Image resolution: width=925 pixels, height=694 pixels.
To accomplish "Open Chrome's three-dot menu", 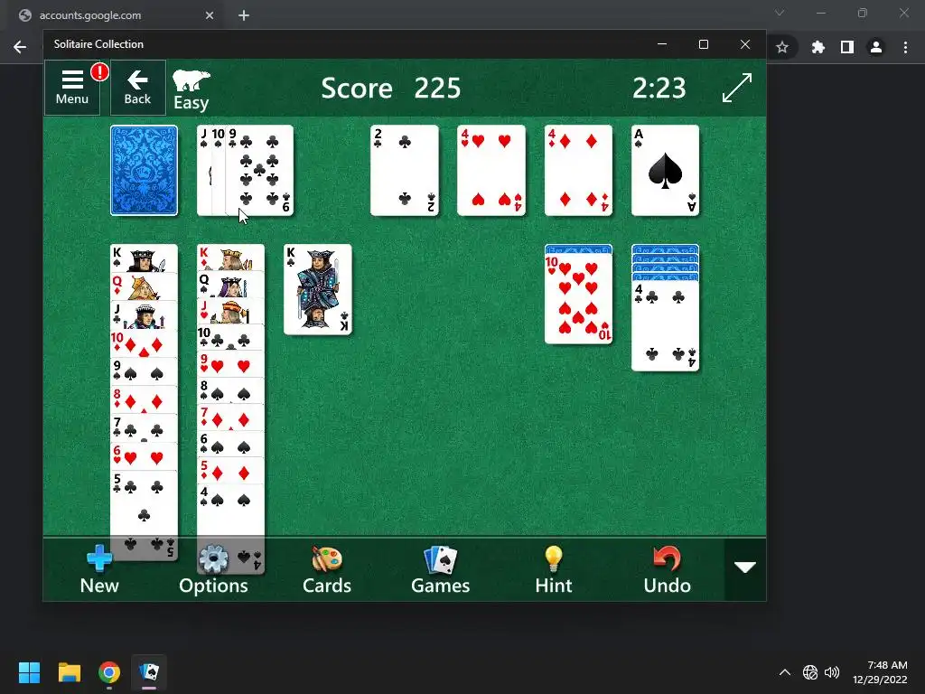I will [905, 47].
